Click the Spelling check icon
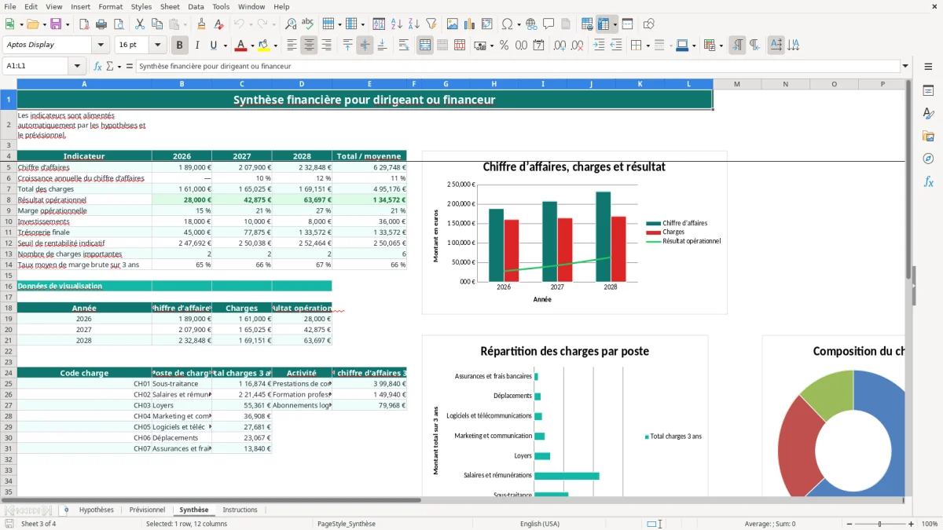The height and width of the screenshot is (530, 943). [x=308, y=24]
